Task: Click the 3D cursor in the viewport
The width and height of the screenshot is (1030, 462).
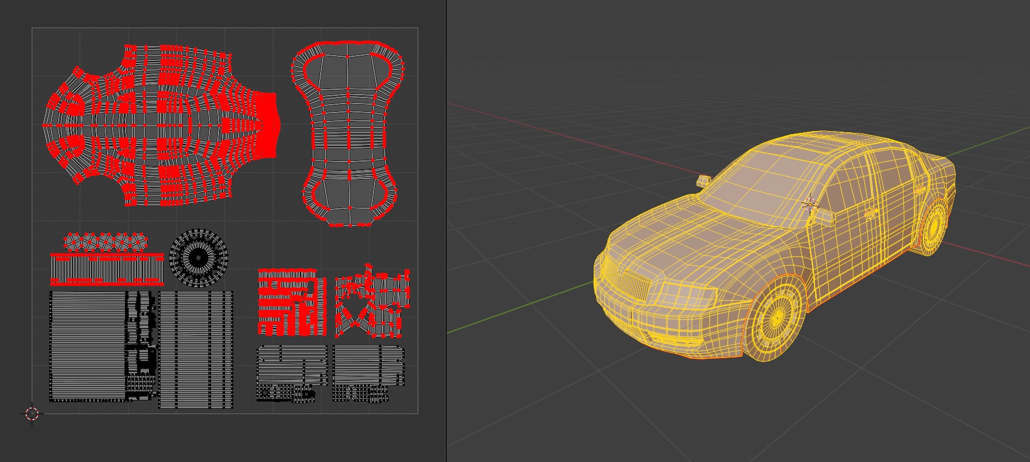Action: pyautogui.click(x=810, y=204)
